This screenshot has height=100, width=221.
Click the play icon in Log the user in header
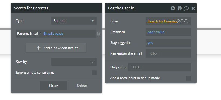click(x=173, y=8)
